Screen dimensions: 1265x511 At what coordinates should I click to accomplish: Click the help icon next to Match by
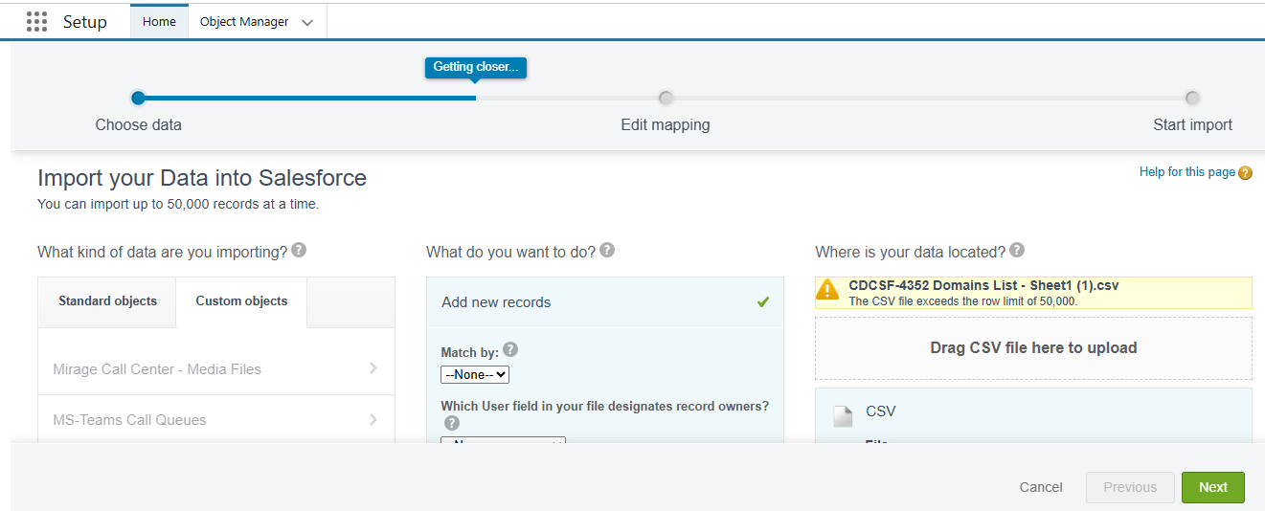pyautogui.click(x=510, y=350)
